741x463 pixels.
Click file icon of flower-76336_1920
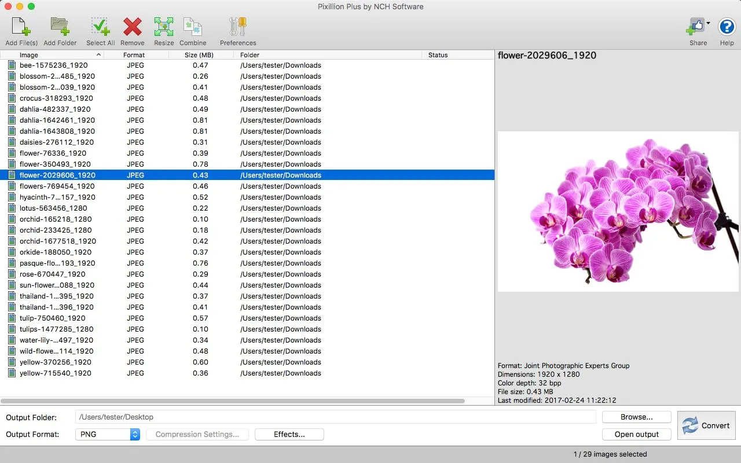(12, 153)
